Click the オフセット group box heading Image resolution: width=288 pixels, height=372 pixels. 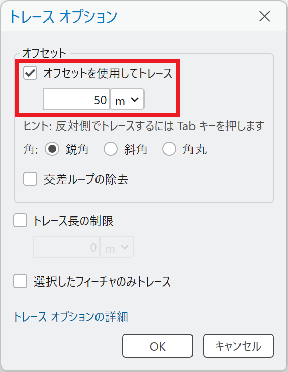(44, 53)
